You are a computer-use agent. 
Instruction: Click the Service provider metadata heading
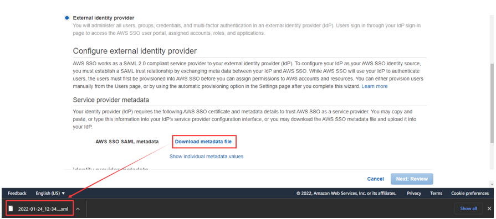point(111,100)
